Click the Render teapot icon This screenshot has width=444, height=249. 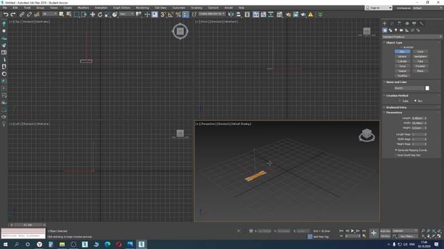point(303,15)
